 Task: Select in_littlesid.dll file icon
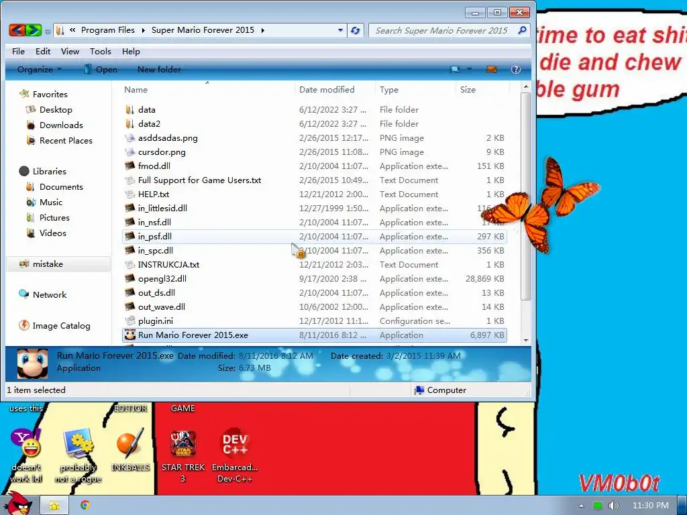(129, 208)
